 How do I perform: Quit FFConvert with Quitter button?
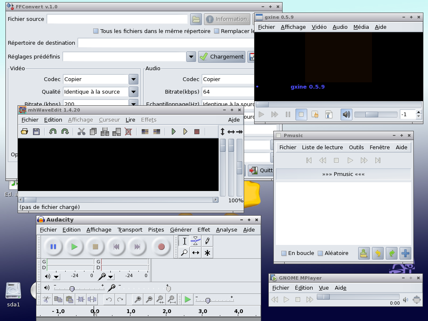[261, 171]
